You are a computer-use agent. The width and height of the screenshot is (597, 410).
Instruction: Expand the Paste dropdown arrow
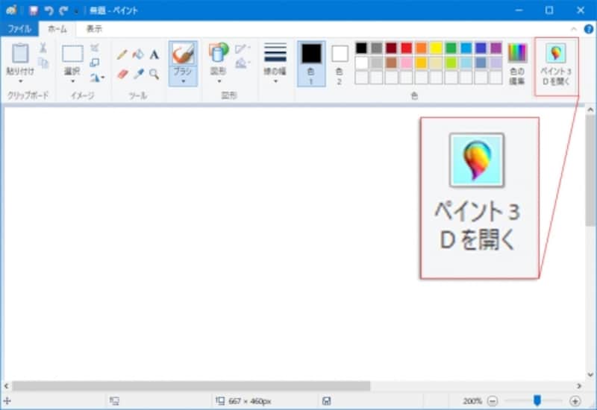tap(20, 81)
